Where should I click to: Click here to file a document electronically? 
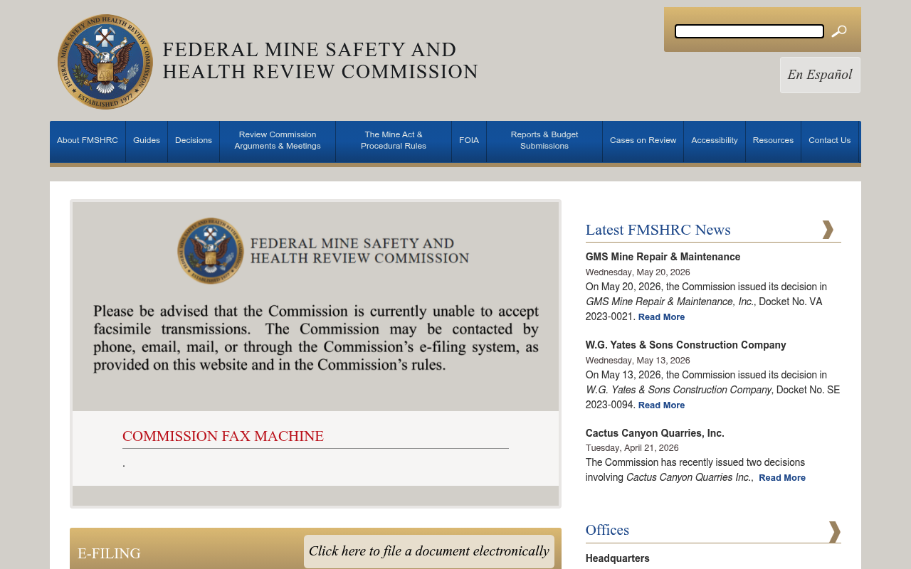pos(429,551)
